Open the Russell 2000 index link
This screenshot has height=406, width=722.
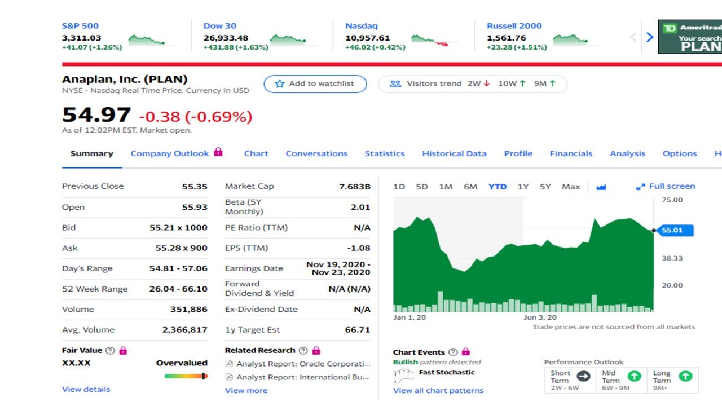[x=514, y=25]
